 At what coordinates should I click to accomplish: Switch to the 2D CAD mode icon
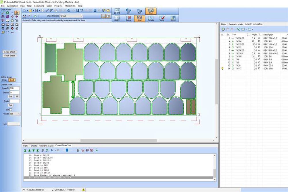point(117,11)
